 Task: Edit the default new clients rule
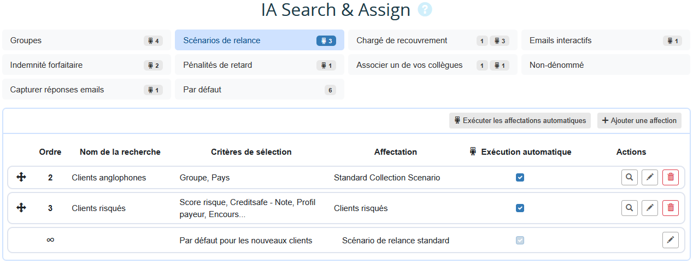click(x=671, y=240)
